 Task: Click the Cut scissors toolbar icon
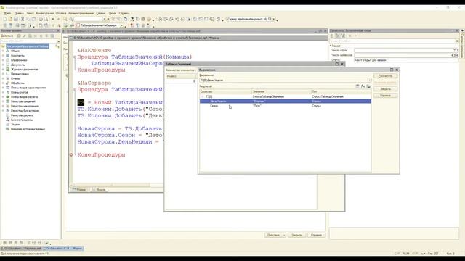point(23,20)
